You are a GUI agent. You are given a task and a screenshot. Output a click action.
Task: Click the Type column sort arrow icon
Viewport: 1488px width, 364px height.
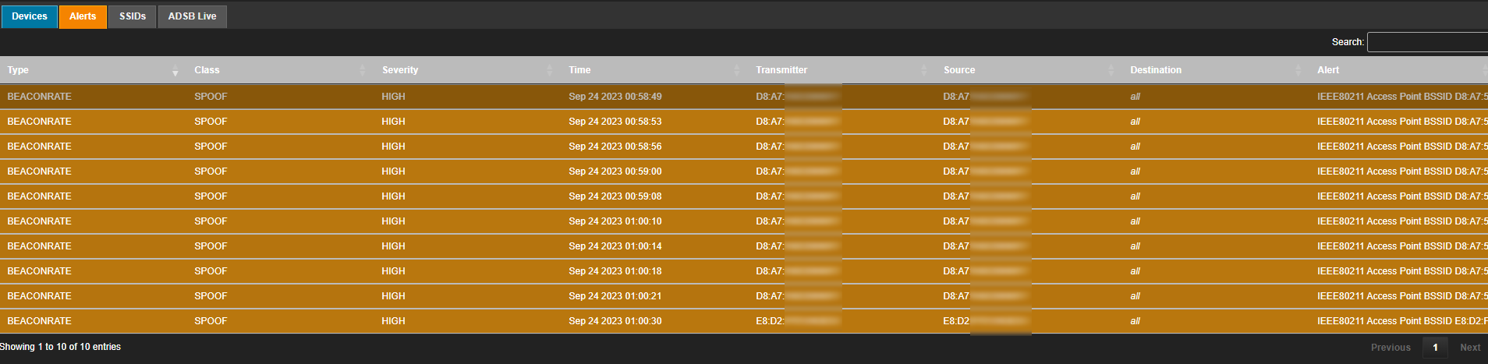175,72
